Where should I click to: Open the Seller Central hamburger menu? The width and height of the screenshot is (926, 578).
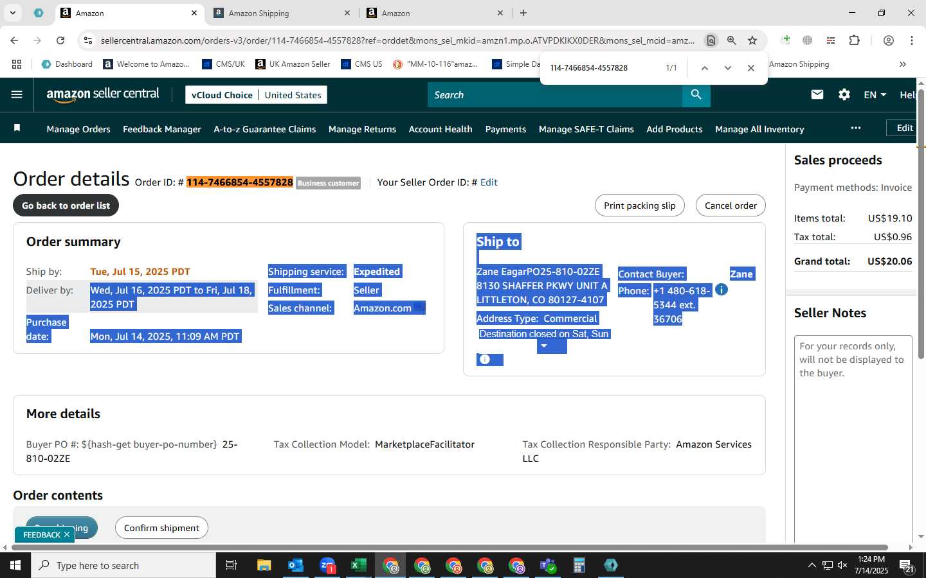[17, 94]
